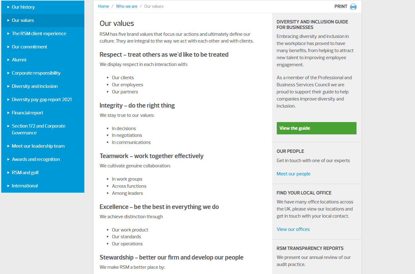Go to Meet our leadership team

click(38, 146)
